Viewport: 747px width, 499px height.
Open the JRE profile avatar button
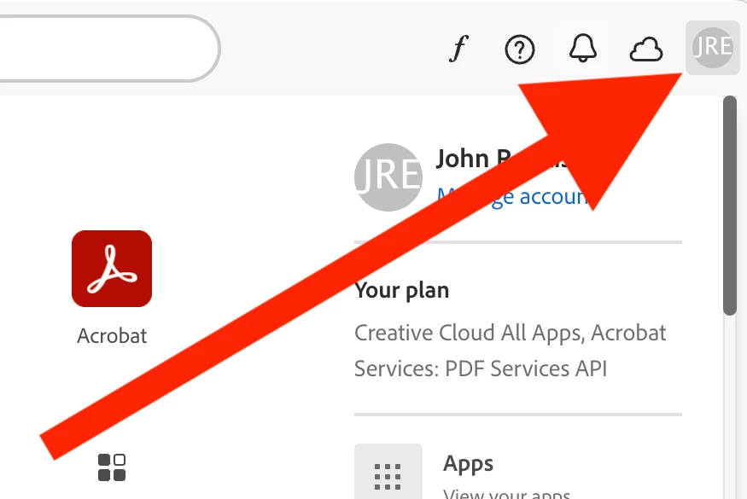(x=713, y=48)
